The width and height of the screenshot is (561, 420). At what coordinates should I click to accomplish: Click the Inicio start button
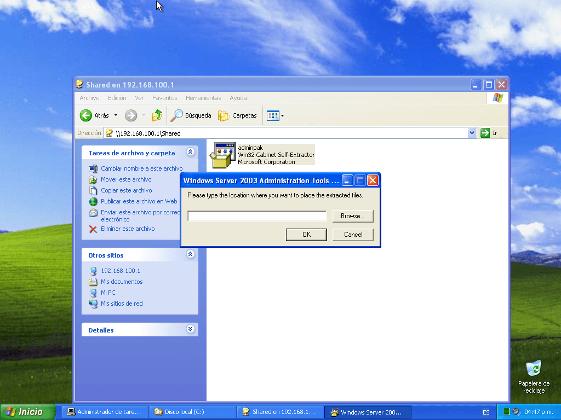click(28, 412)
